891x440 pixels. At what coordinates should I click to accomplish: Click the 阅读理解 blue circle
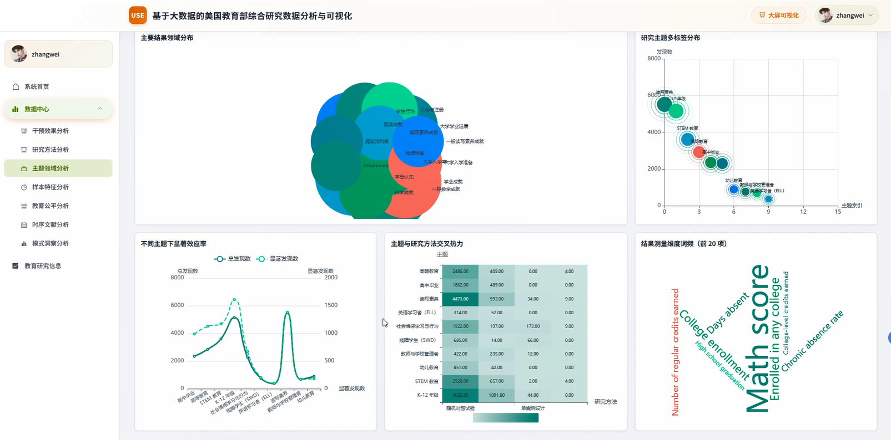(418, 141)
